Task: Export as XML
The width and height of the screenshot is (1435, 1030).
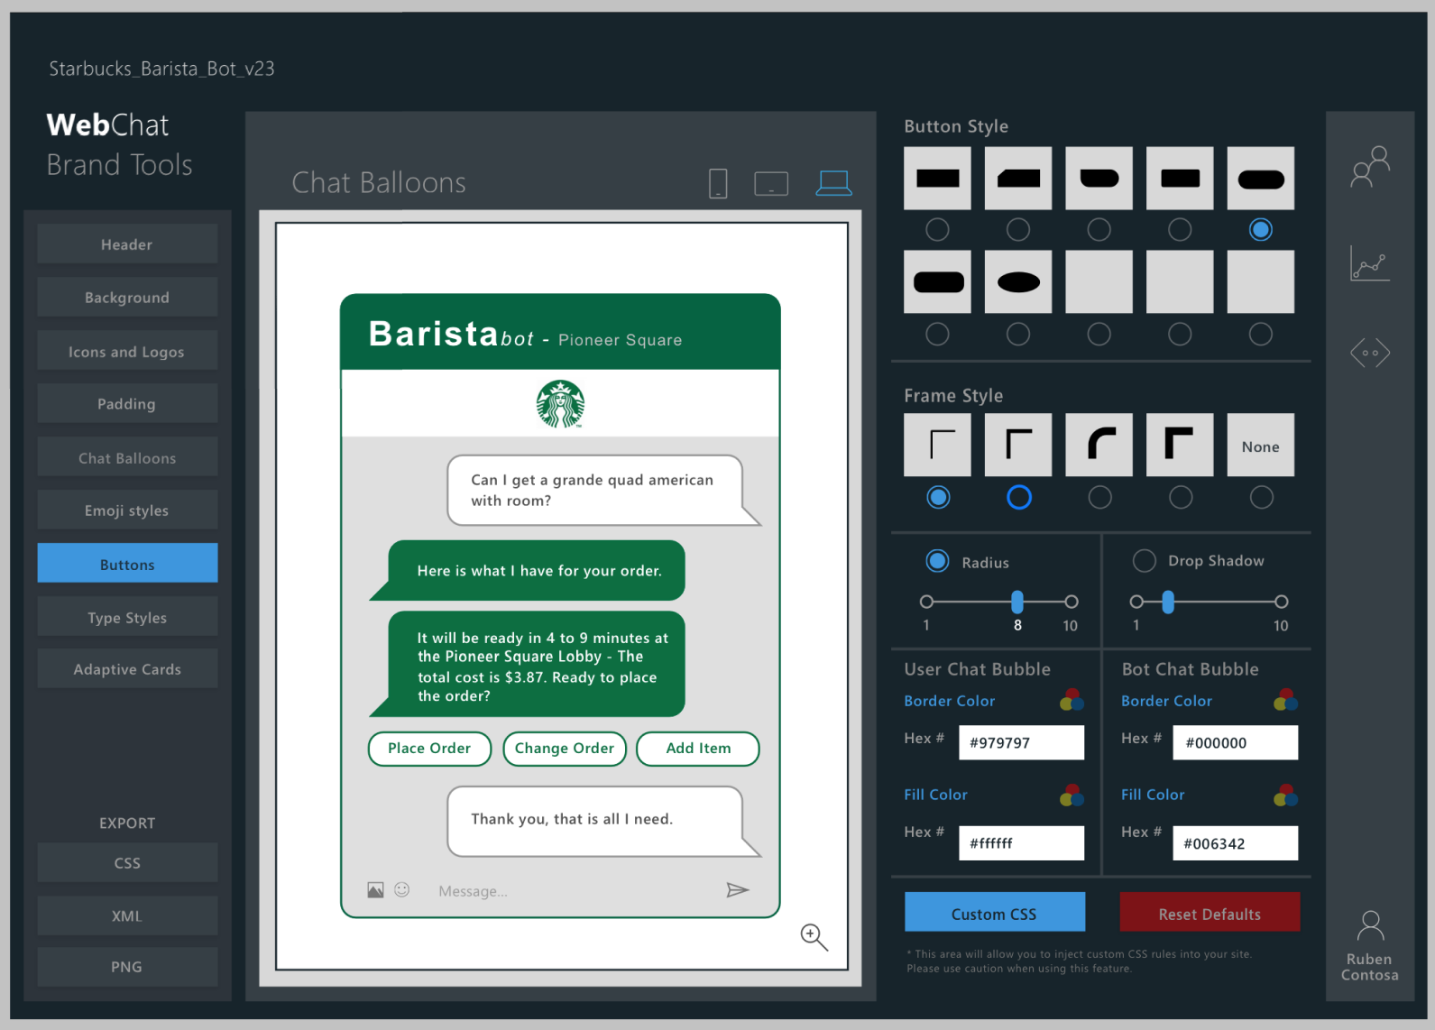Action: (127, 915)
